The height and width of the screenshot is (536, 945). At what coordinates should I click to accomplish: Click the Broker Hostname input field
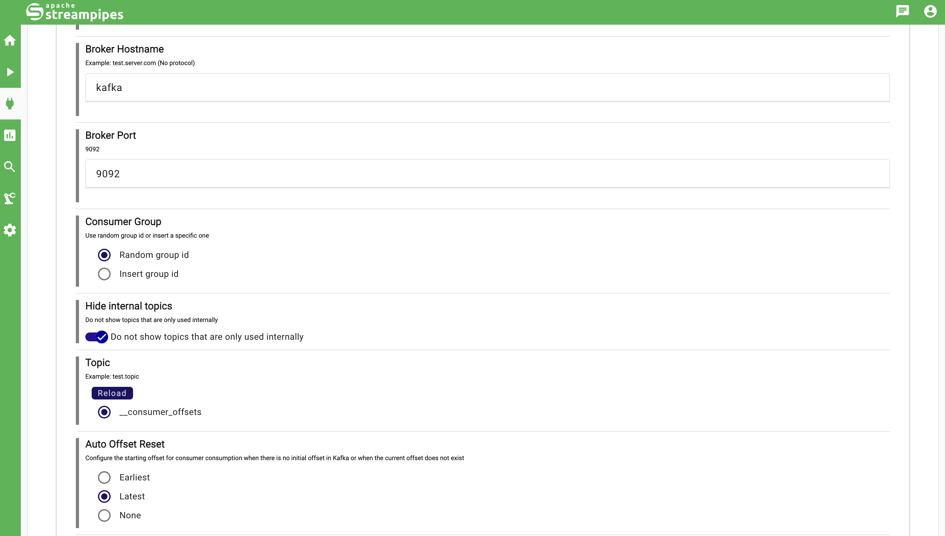point(487,88)
